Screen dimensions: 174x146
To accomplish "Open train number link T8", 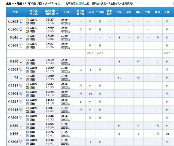I will pyautogui.click(x=16, y=77).
